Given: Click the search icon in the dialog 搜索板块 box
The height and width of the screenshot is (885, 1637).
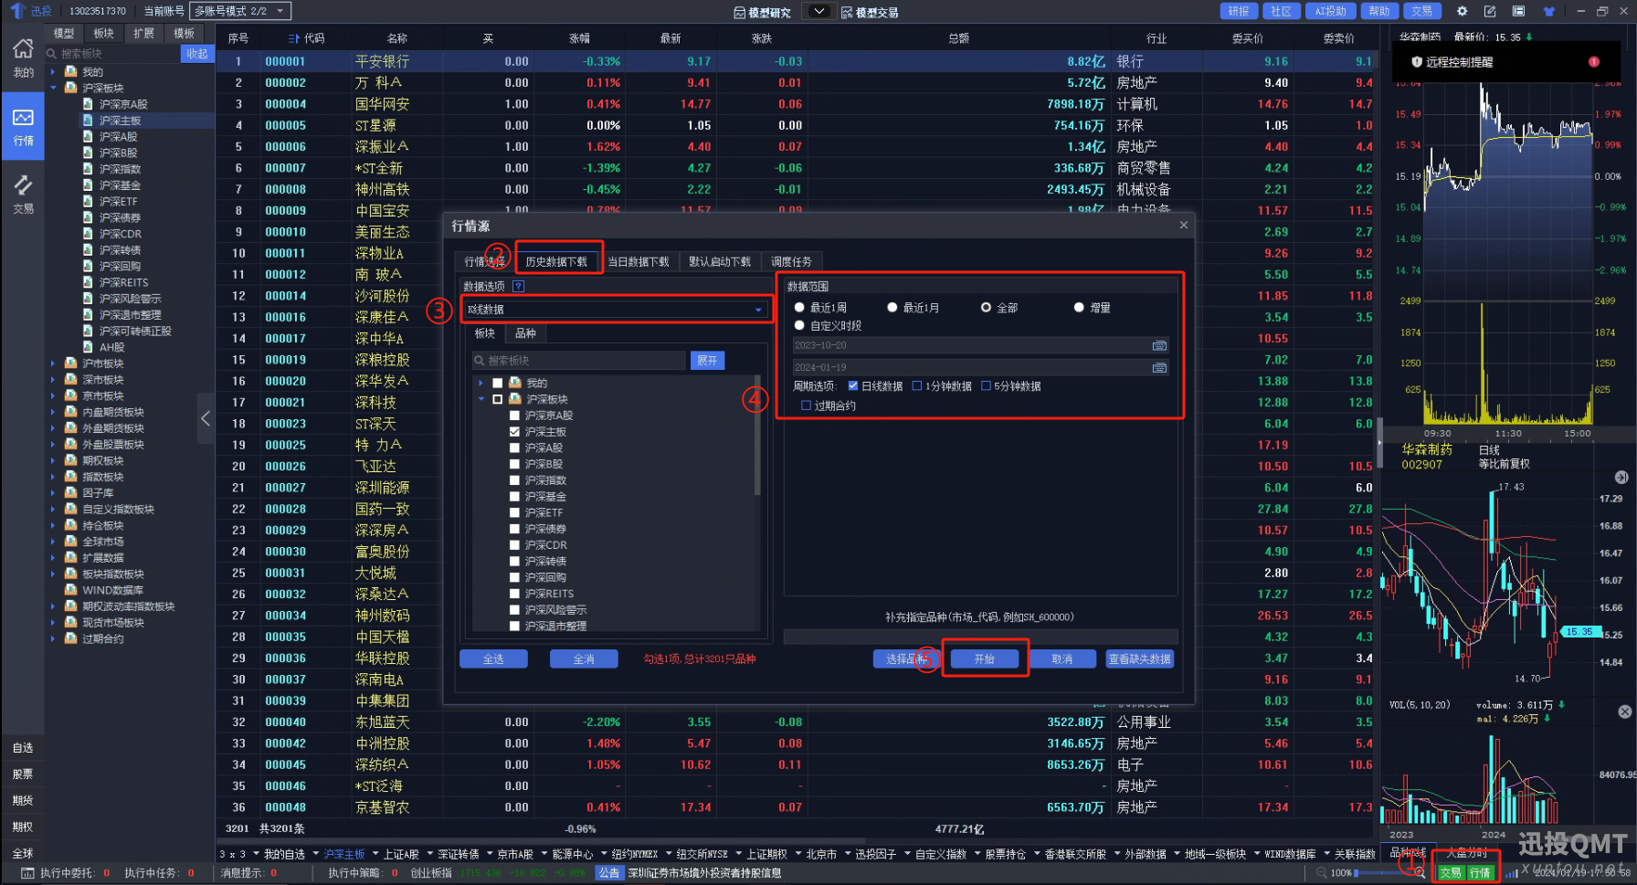Looking at the screenshot, I should tap(480, 361).
